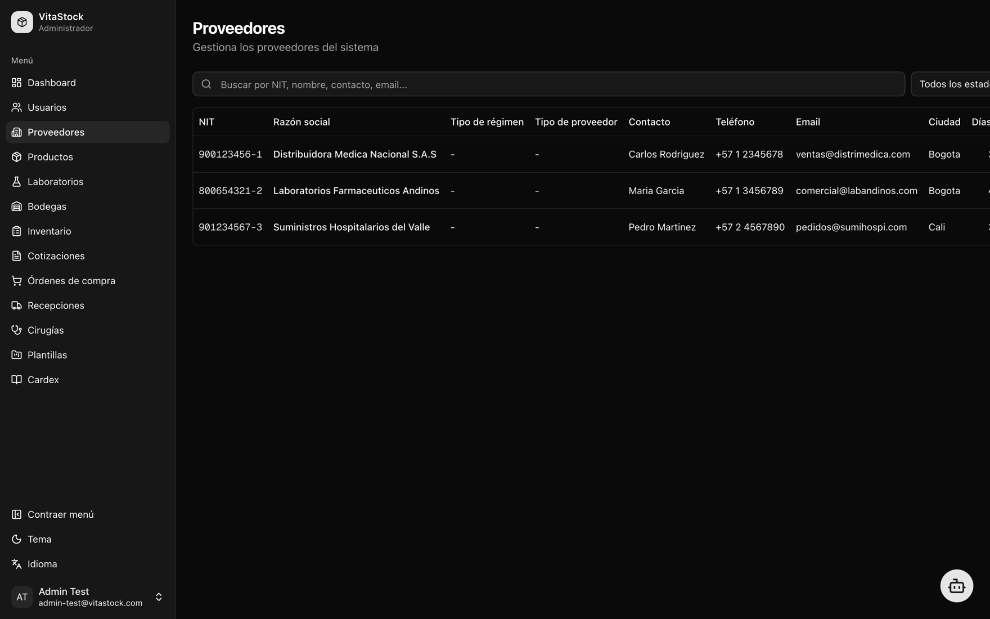
Task: Click the supplier search input field
Action: pyautogui.click(x=548, y=84)
